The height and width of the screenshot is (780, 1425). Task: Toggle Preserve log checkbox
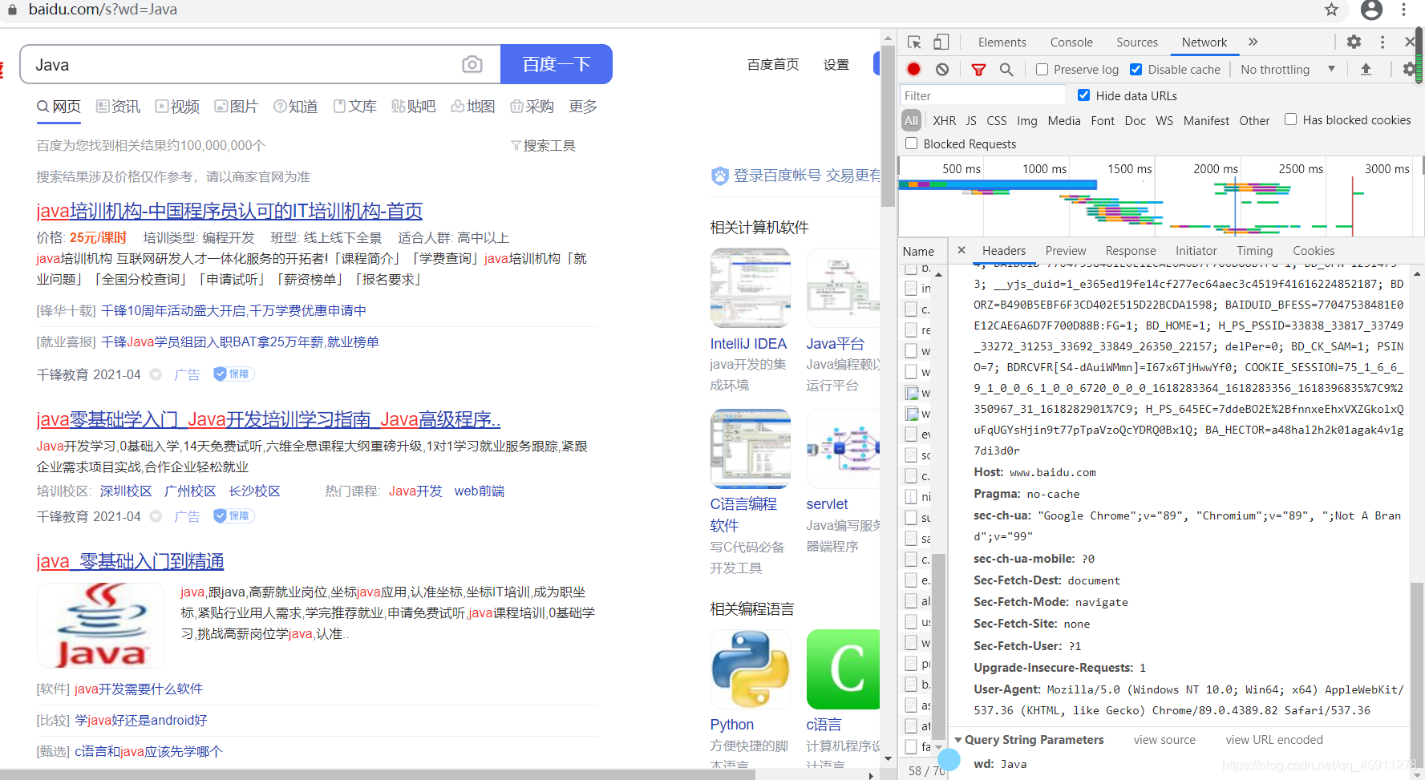(x=1042, y=70)
